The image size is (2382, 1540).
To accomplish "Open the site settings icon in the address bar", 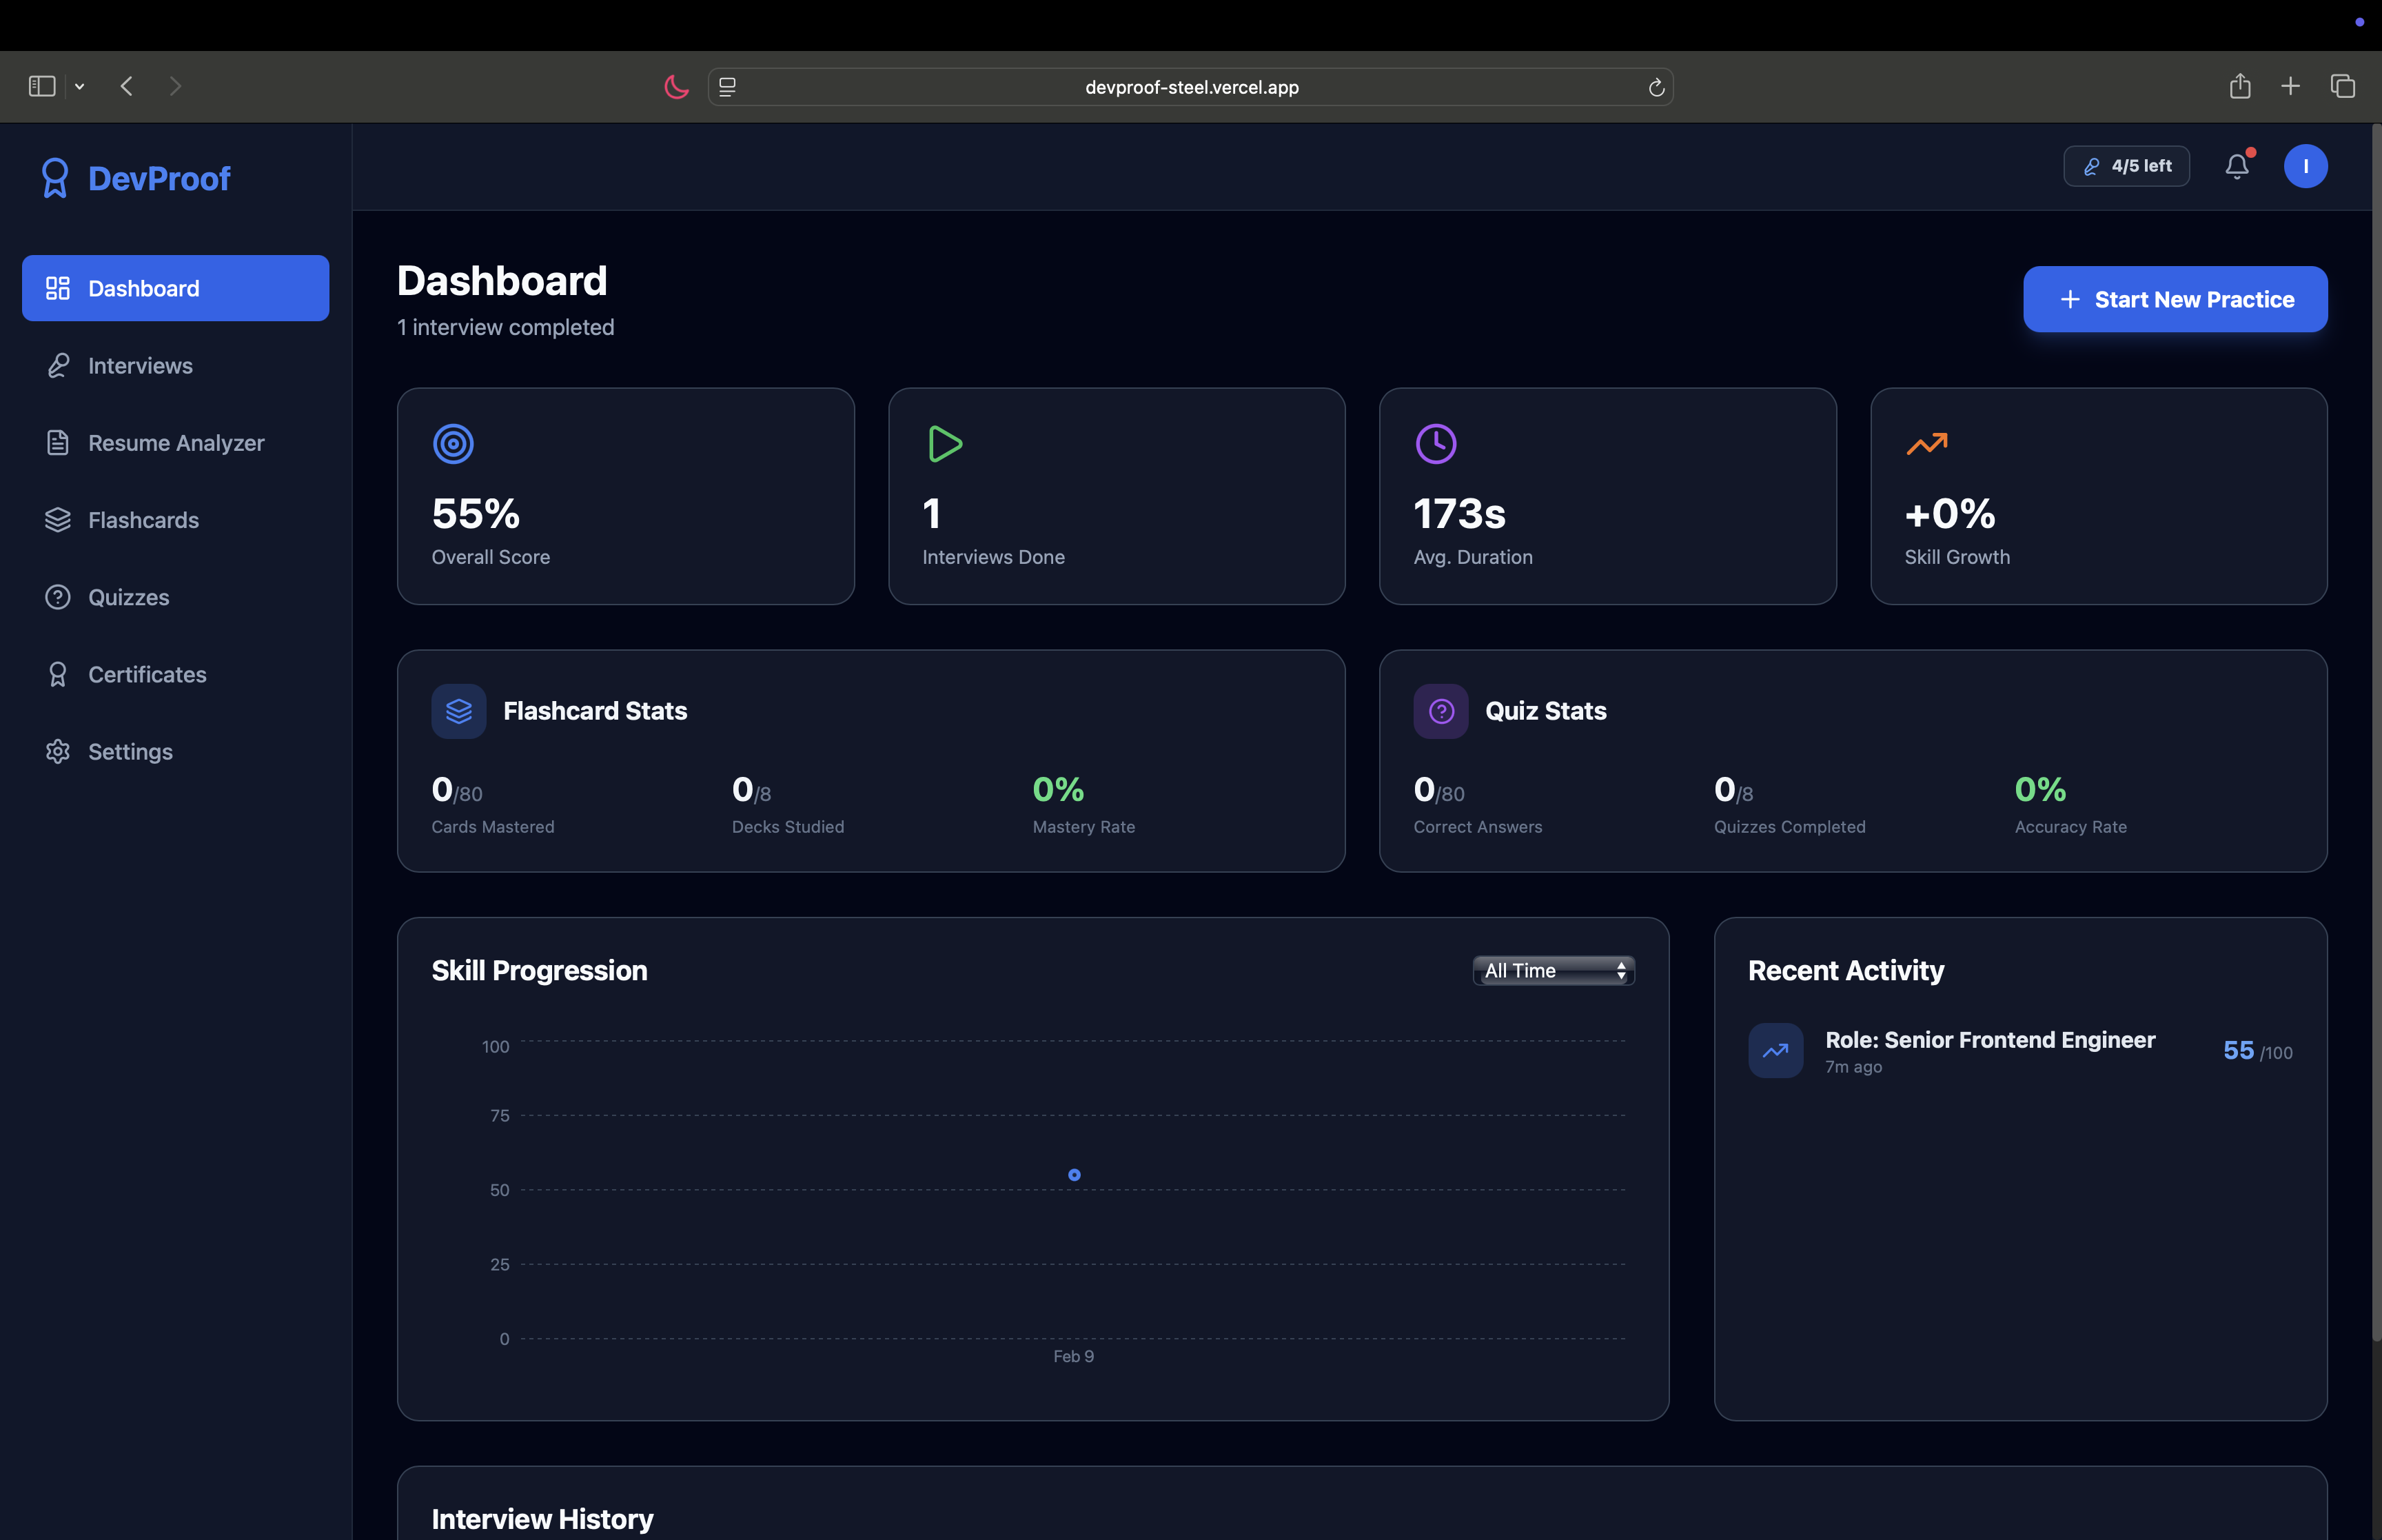I will coord(728,87).
